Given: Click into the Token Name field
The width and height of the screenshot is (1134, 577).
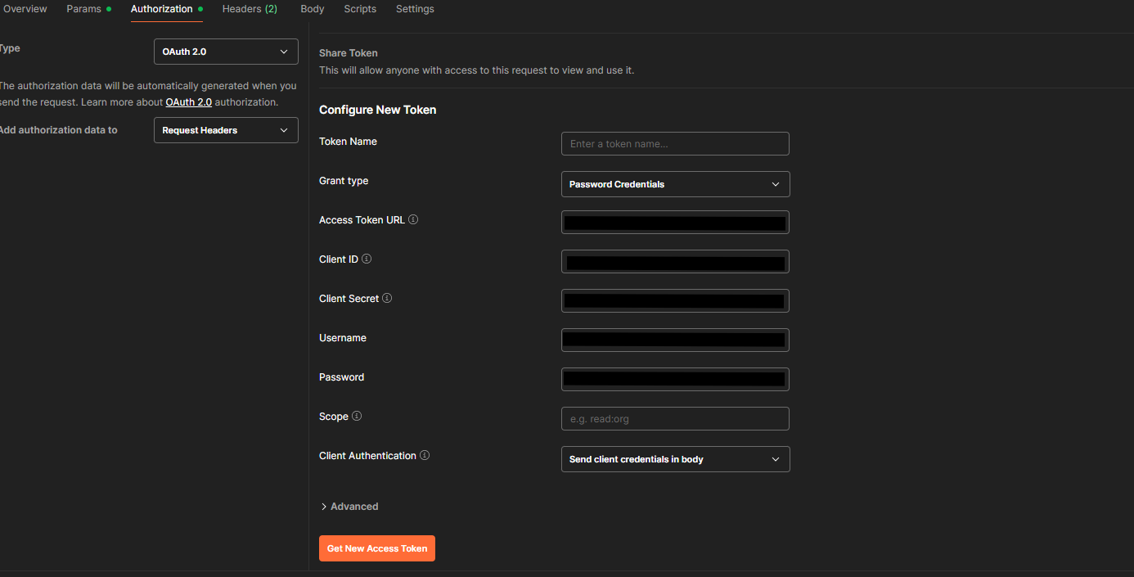Looking at the screenshot, I should 675,144.
